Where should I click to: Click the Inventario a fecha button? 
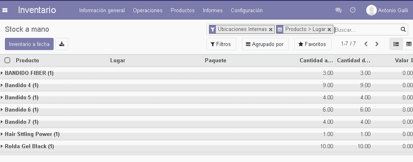(x=29, y=44)
